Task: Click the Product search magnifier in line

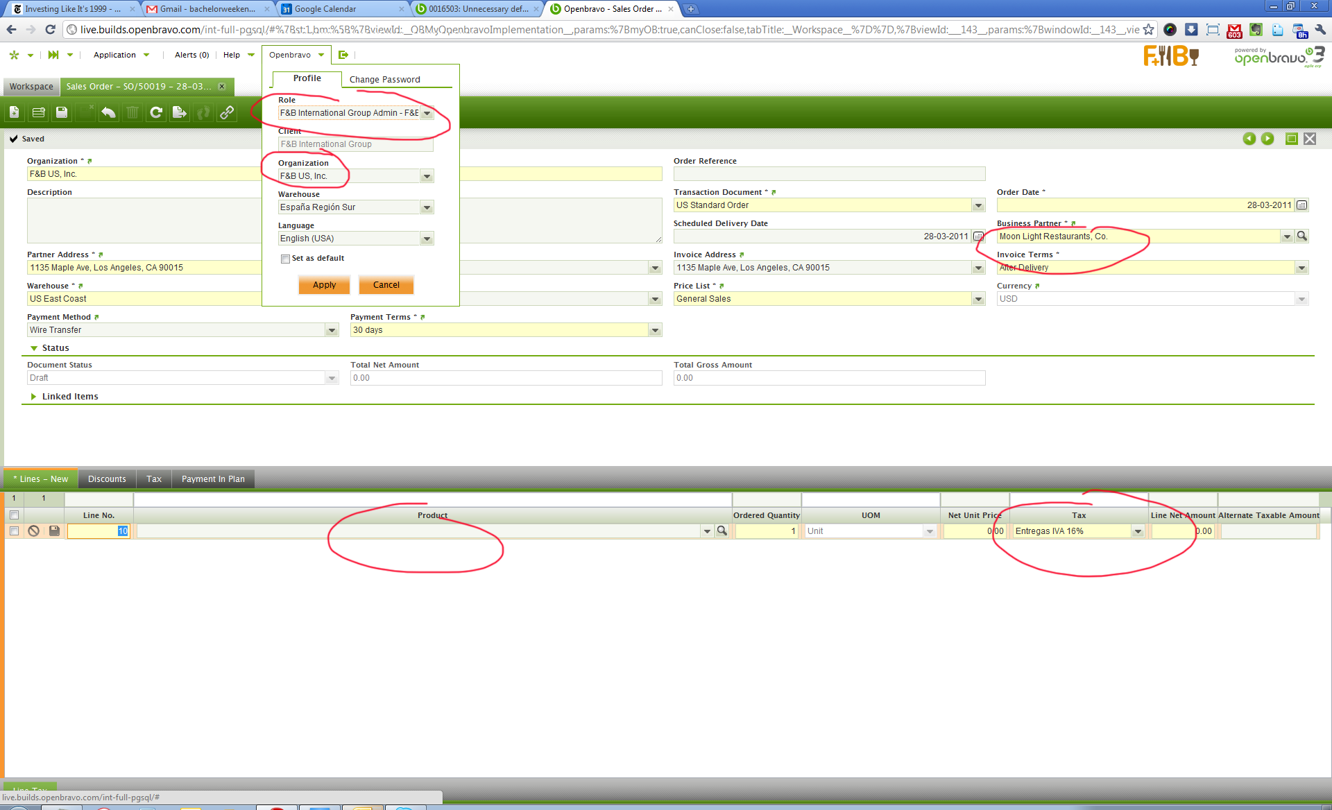Action: (722, 531)
